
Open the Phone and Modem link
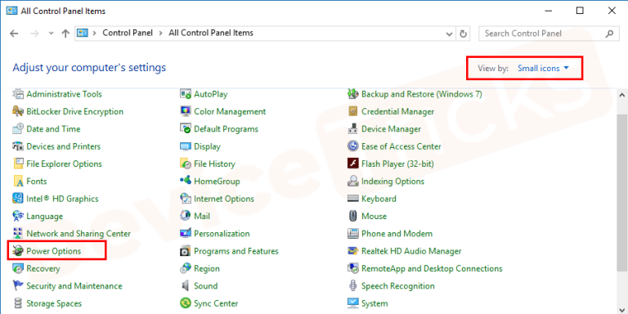tap(397, 234)
